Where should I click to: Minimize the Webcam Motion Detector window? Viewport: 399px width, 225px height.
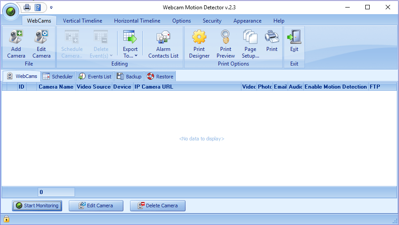pyautogui.click(x=348, y=7)
